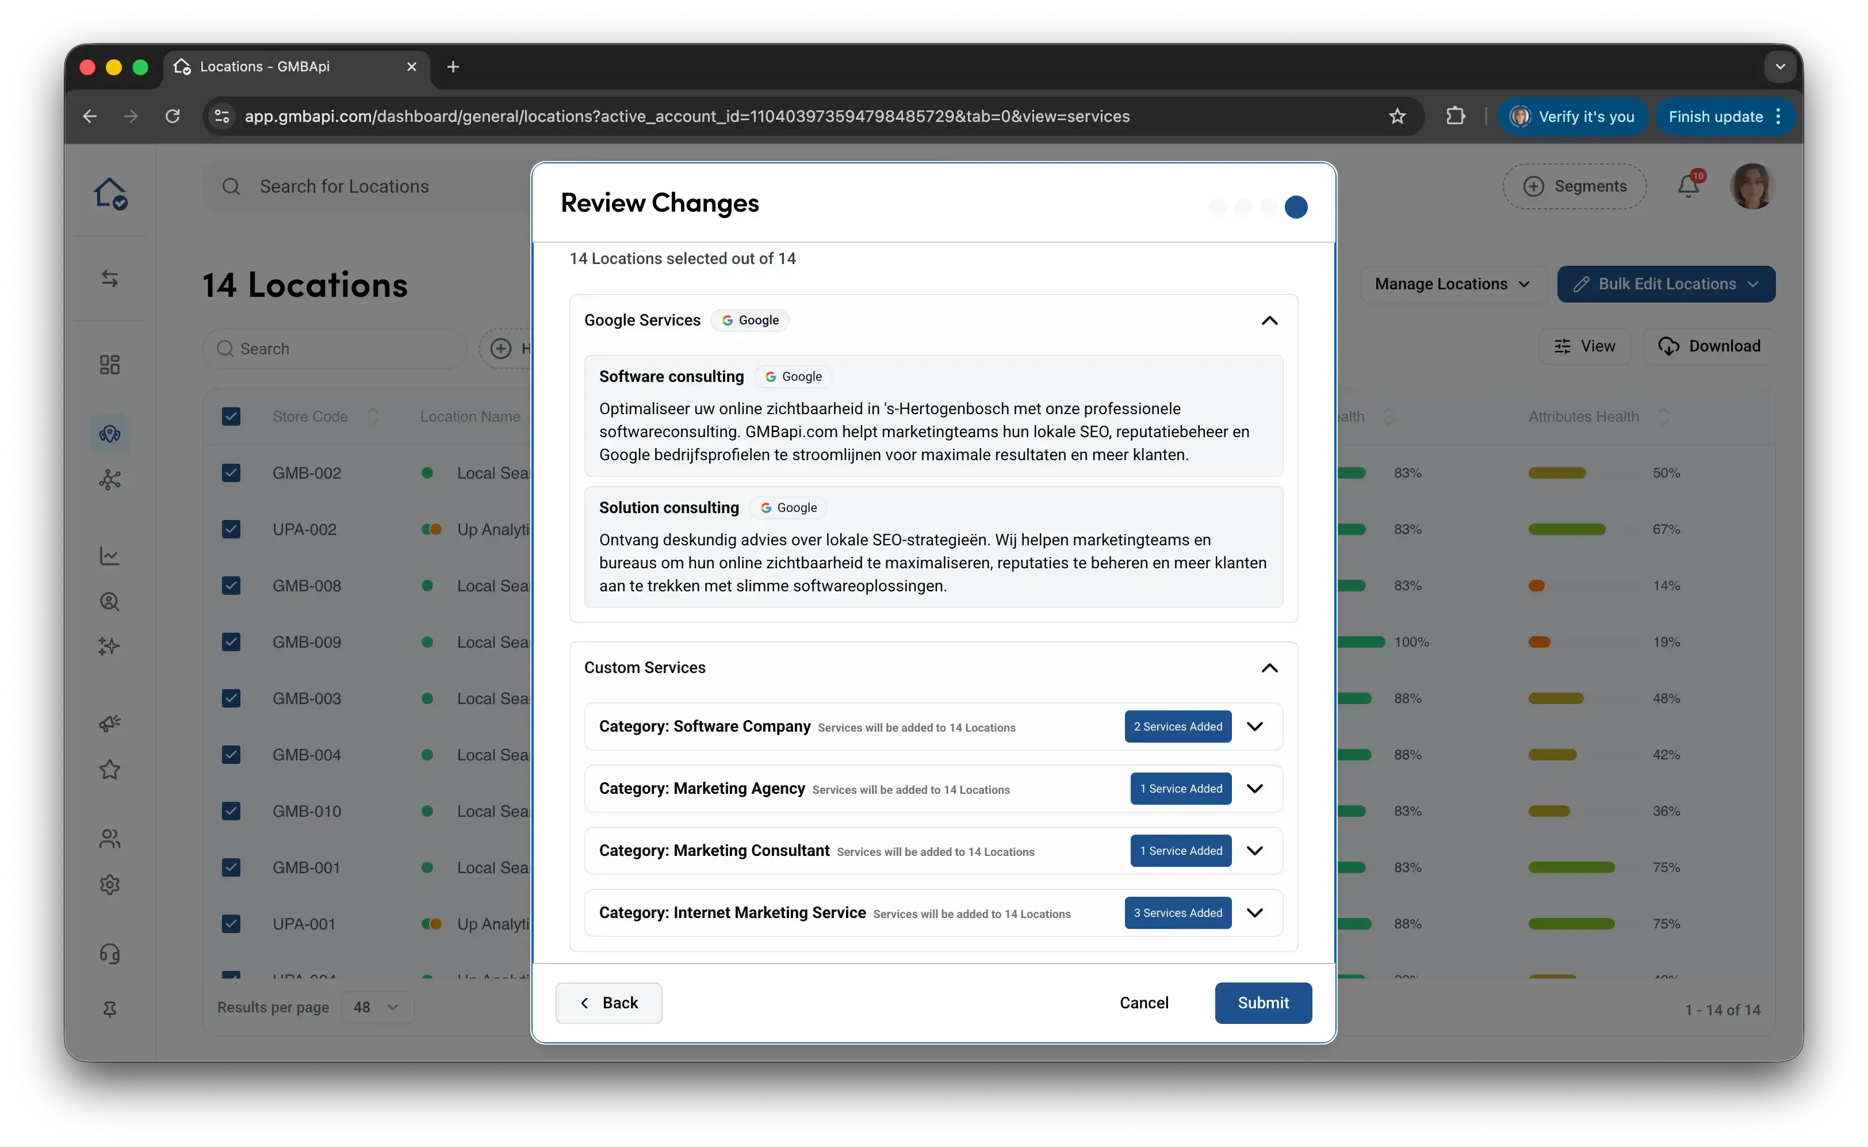Bookmark this page with the star icon
Viewport: 1868px width, 1147px height.
point(1397,116)
